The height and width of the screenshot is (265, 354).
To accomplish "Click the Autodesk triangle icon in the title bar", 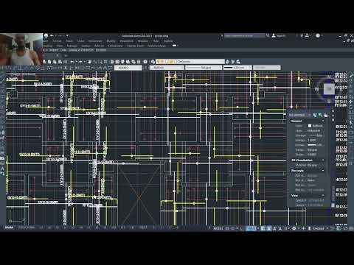I will (x=308, y=36).
